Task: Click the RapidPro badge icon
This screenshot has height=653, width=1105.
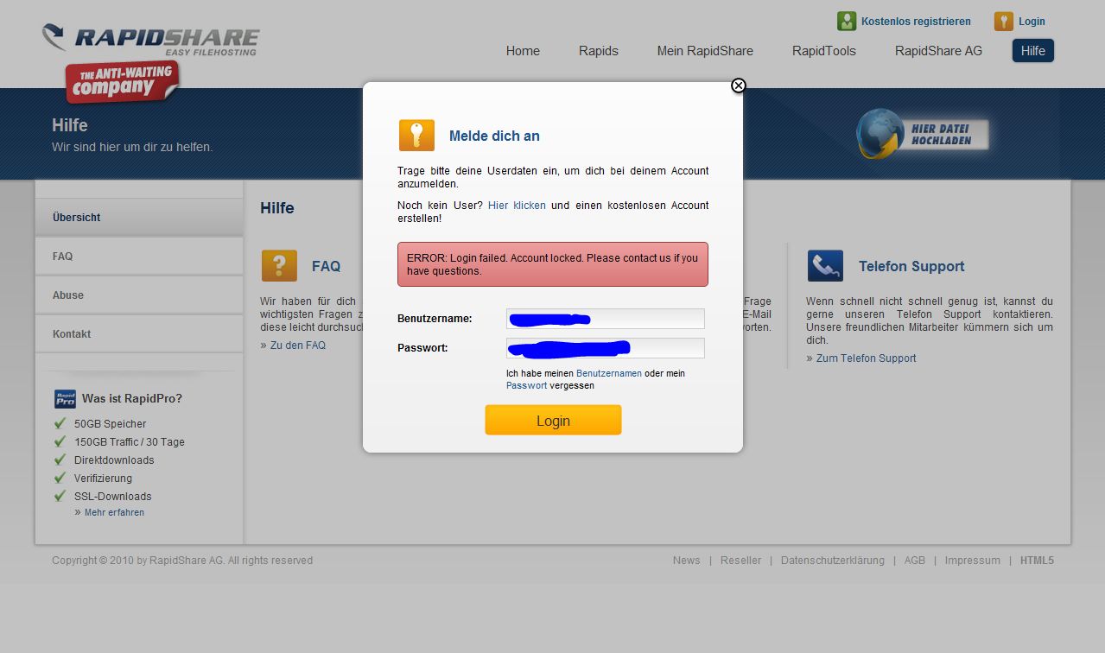Action: 65,398
